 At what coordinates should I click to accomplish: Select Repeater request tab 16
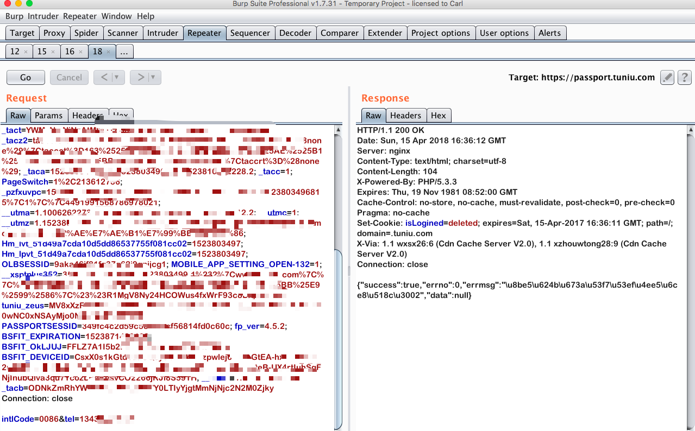coord(70,52)
